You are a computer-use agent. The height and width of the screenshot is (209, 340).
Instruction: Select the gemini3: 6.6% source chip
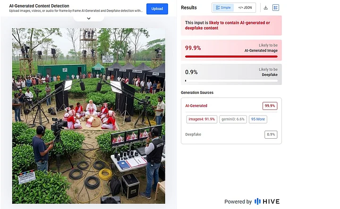(x=233, y=119)
